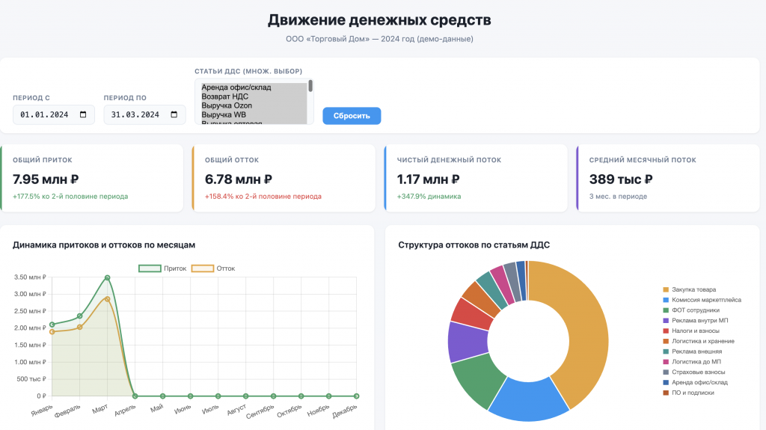Screen dimensions: 766x430
Task: Click the Движение денежных средств heading
Action: [x=379, y=20]
